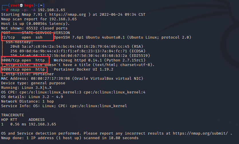The height and width of the screenshot is (144, 239).
Task: Click the skull icon in the prompt
Action: point(21,5)
